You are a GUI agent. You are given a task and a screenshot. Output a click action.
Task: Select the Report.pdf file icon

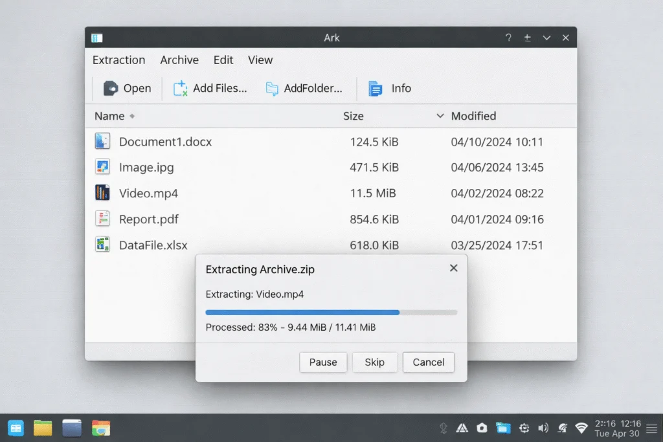(x=102, y=219)
